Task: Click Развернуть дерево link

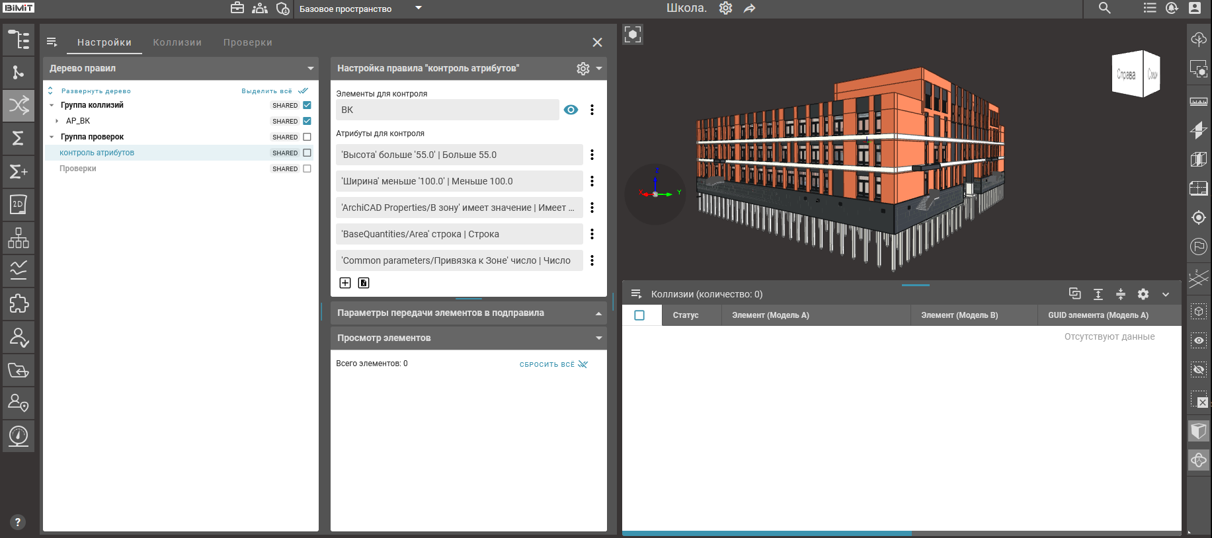Action: click(95, 91)
